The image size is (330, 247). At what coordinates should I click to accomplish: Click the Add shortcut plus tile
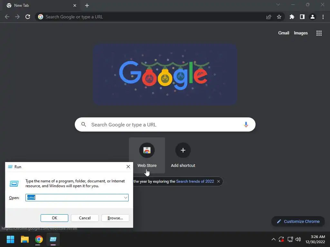click(183, 155)
